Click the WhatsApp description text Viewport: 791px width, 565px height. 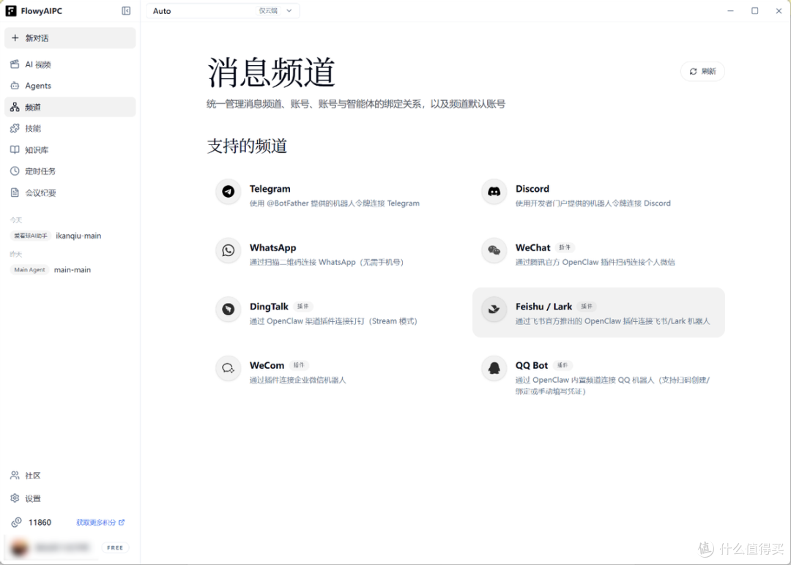[327, 263]
